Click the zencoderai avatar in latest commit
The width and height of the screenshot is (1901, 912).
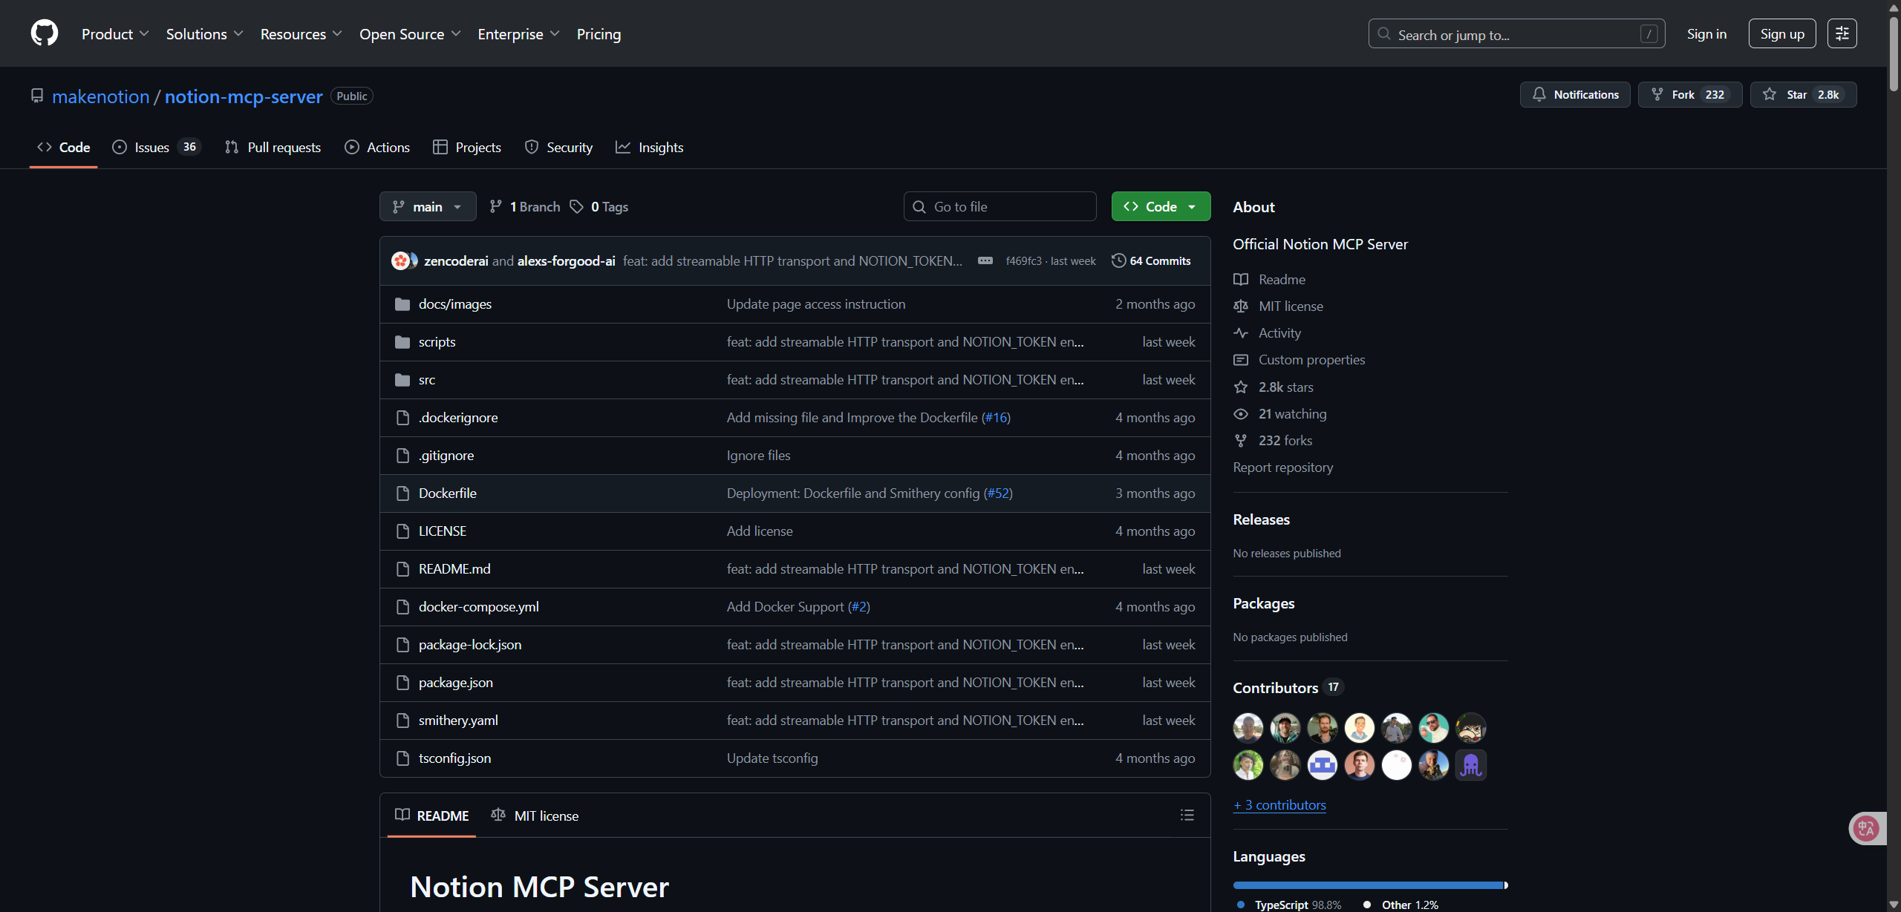[x=400, y=260]
